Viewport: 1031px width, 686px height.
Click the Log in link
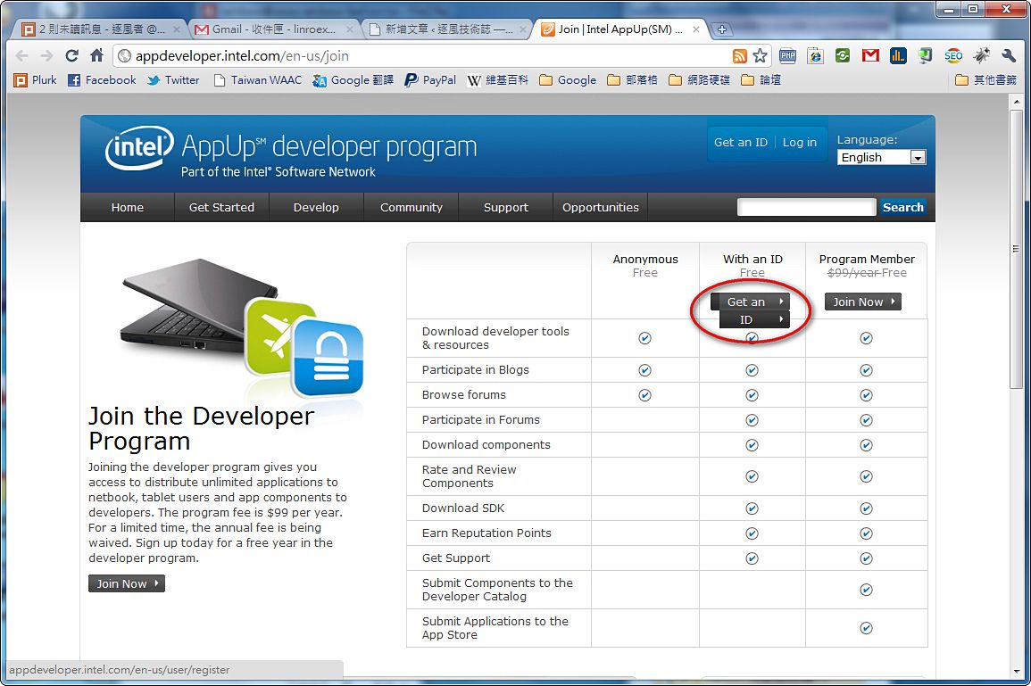800,143
